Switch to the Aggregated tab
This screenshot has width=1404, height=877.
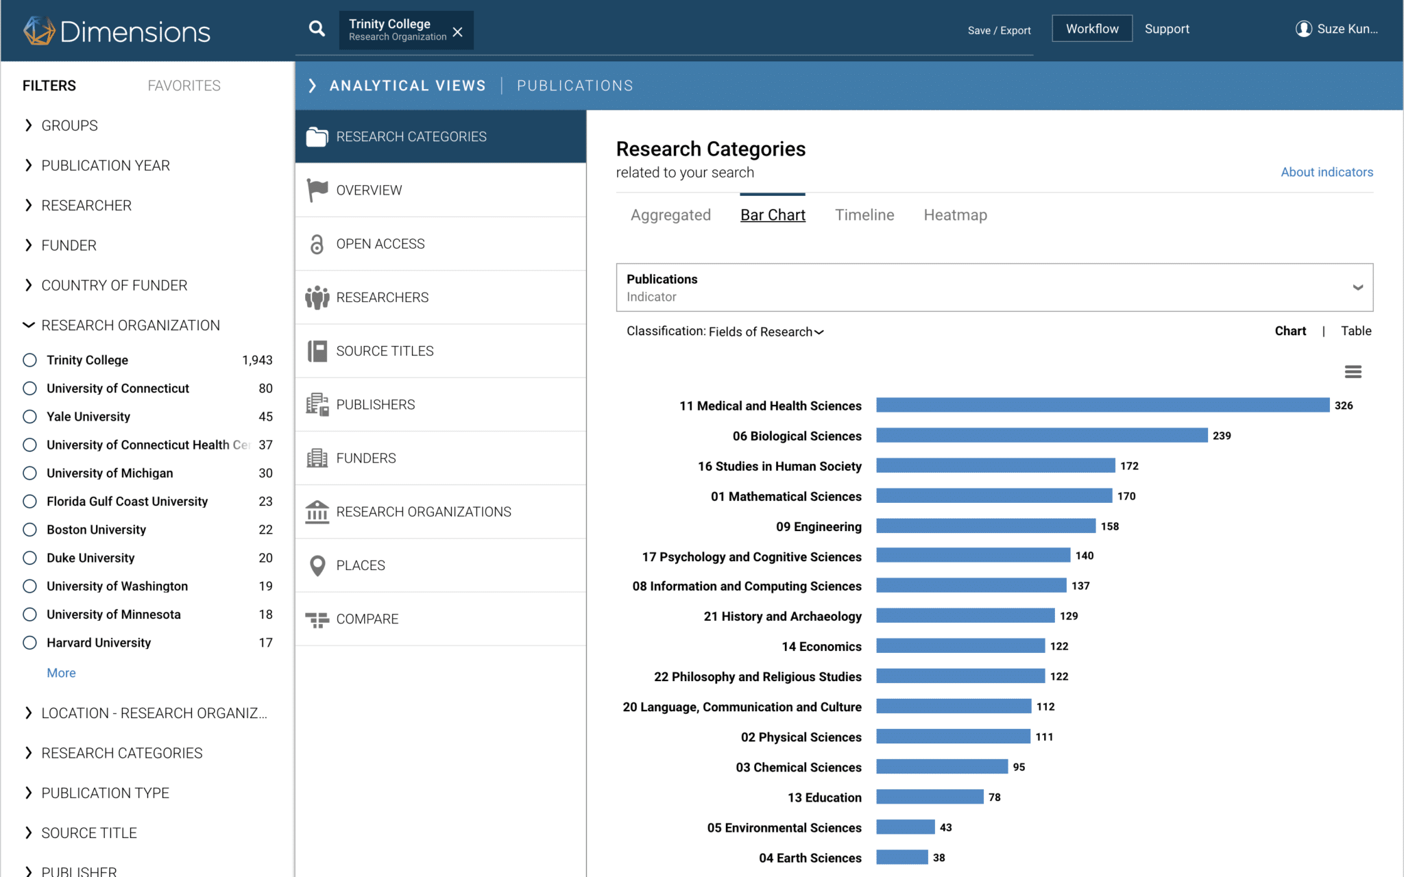coord(670,215)
